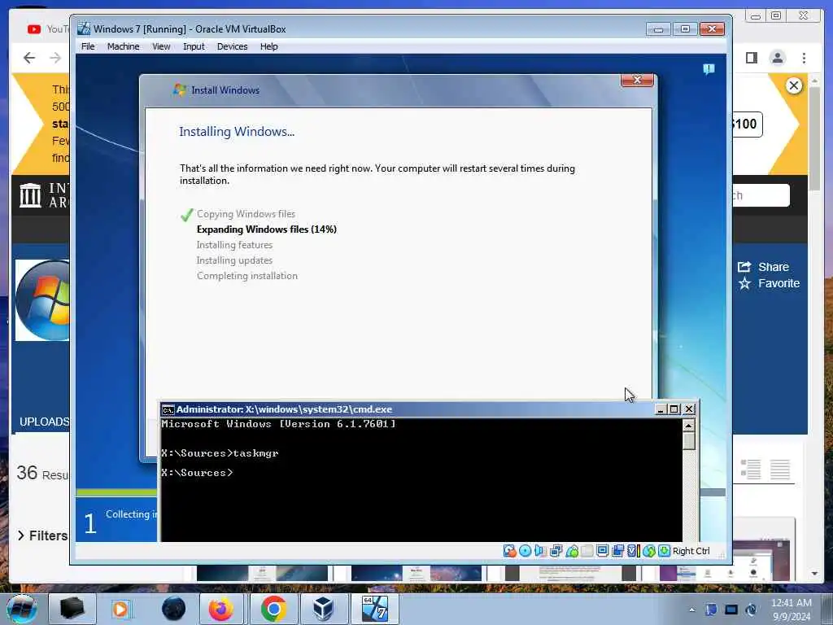Click the Install Windows flag logo icon

click(180, 90)
